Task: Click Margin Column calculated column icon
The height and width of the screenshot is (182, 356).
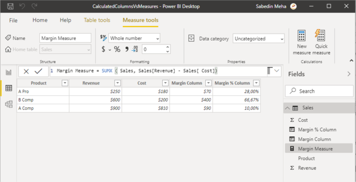Action: pyautogui.click(x=292, y=139)
